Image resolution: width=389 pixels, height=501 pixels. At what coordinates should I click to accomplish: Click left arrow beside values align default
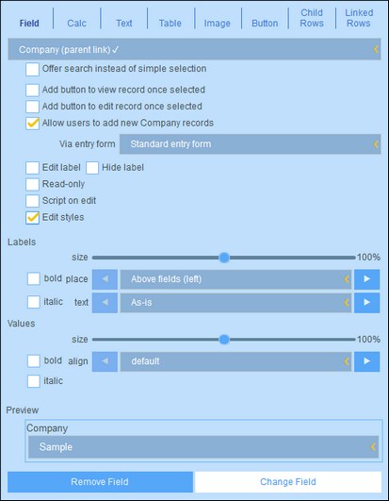tap(105, 361)
